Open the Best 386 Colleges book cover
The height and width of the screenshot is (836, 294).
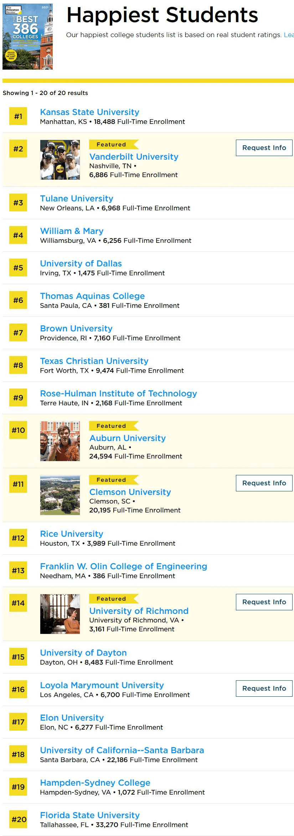click(28, 36)
